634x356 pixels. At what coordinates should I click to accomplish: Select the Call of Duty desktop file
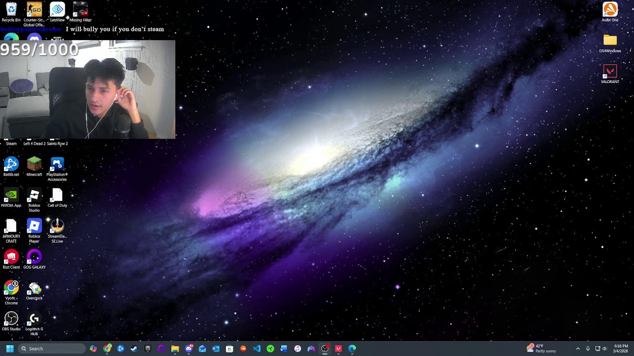click(57, 197)
